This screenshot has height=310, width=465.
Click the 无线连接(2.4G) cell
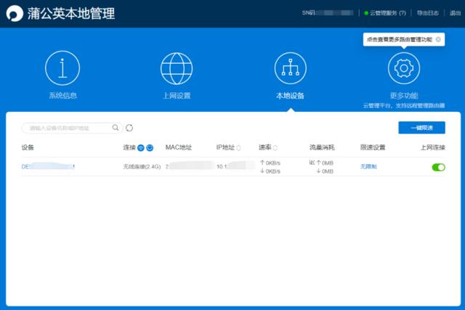point(142,166)
